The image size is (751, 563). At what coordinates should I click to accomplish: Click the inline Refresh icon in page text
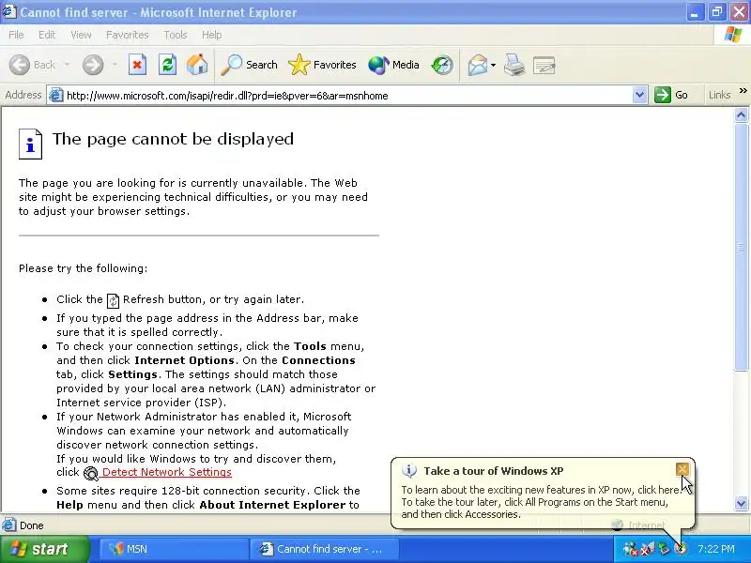click(113, 300)
